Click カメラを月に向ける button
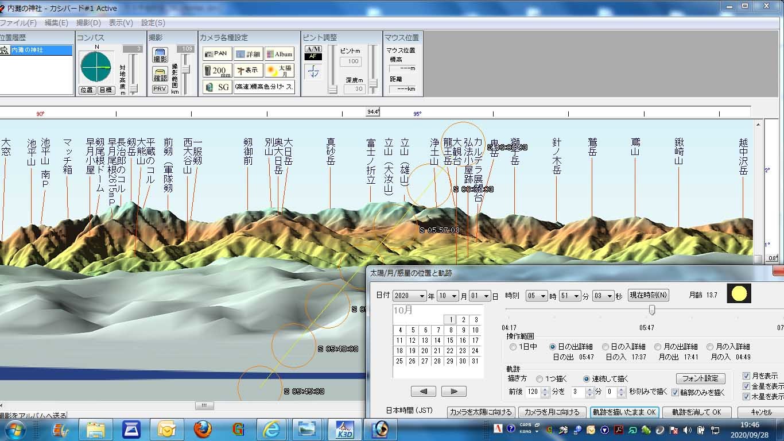784x441 pixels. coord(552,412)
